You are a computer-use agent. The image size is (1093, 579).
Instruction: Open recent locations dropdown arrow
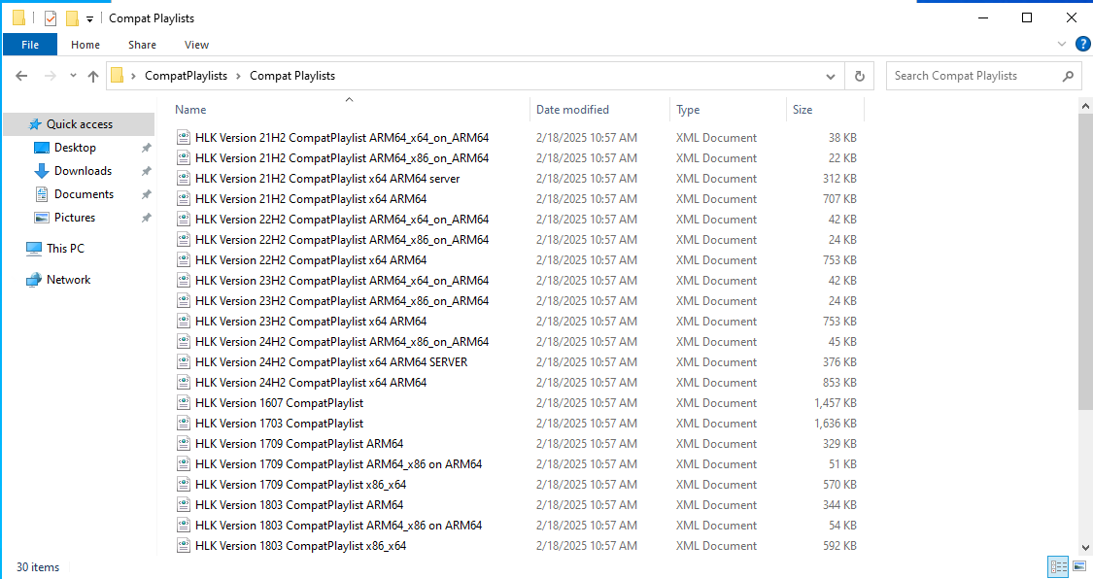(72, 76)
